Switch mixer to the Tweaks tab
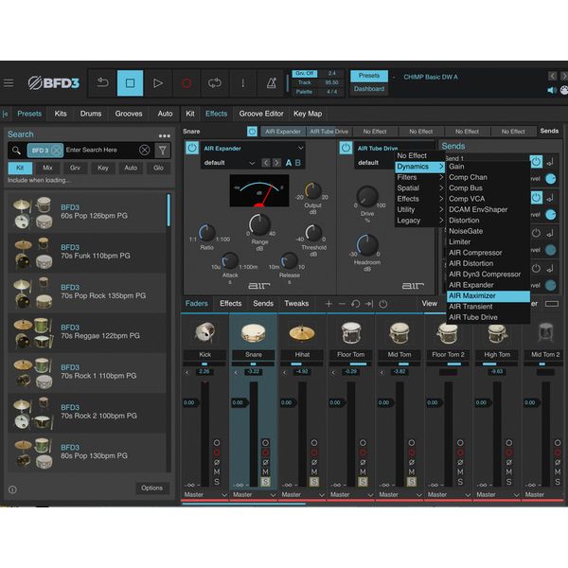This screenshot has width=568, height=568. coord(296,304)
